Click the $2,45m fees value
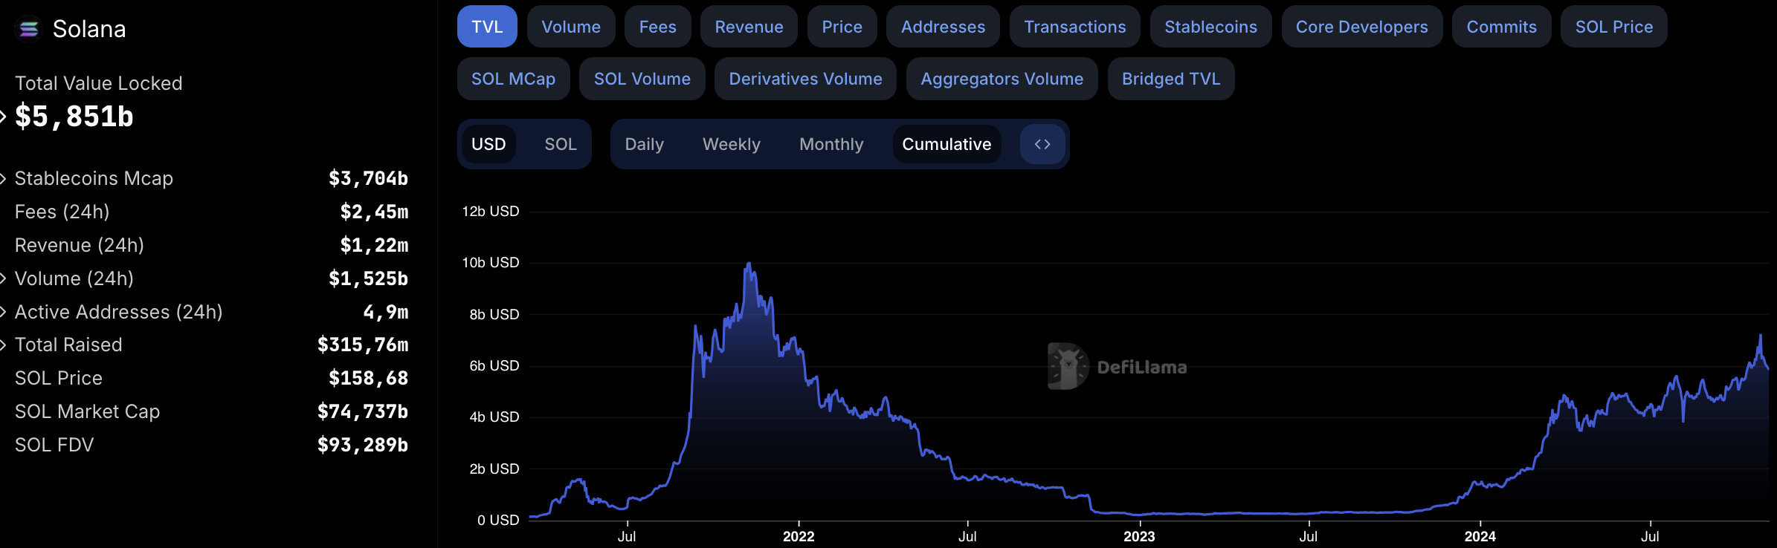1777x548 pixels. (x=375, y=212)
